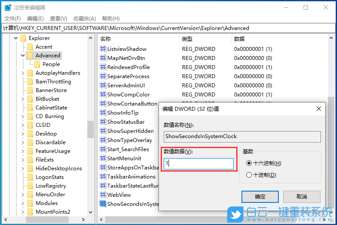Select the HideDesktopIcons tree item
The height and width of the screenshot is (225, 337).
pyautogui.click(x=59, y=169)
